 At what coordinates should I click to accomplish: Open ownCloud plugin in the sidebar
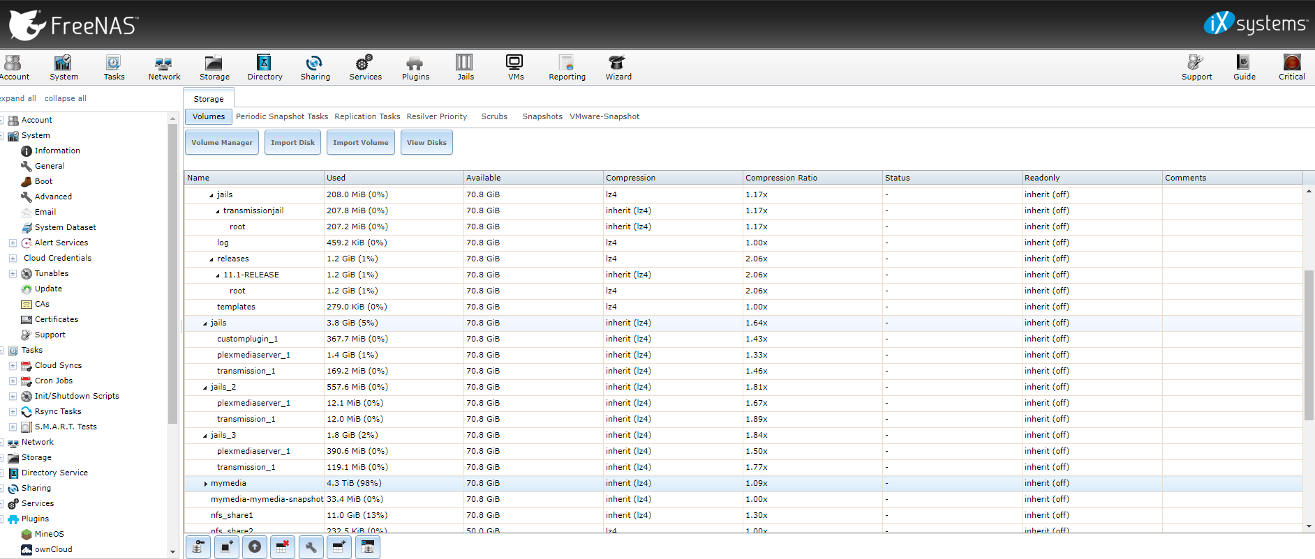tap(53, 549)
